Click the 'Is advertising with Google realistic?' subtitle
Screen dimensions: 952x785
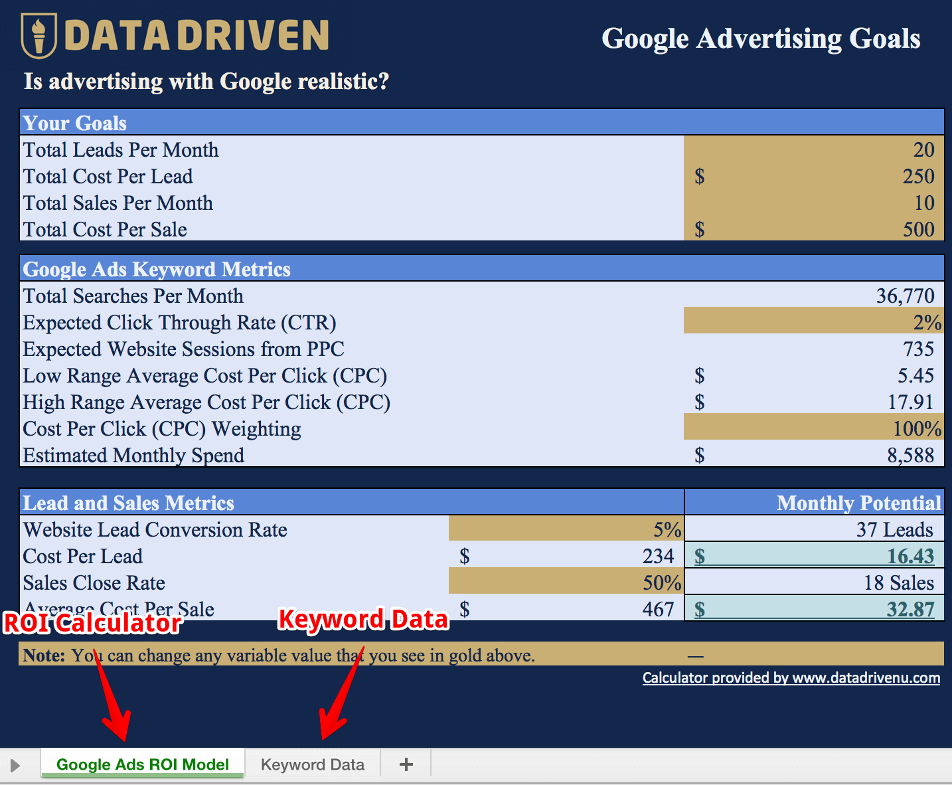[x=206, y=81]
